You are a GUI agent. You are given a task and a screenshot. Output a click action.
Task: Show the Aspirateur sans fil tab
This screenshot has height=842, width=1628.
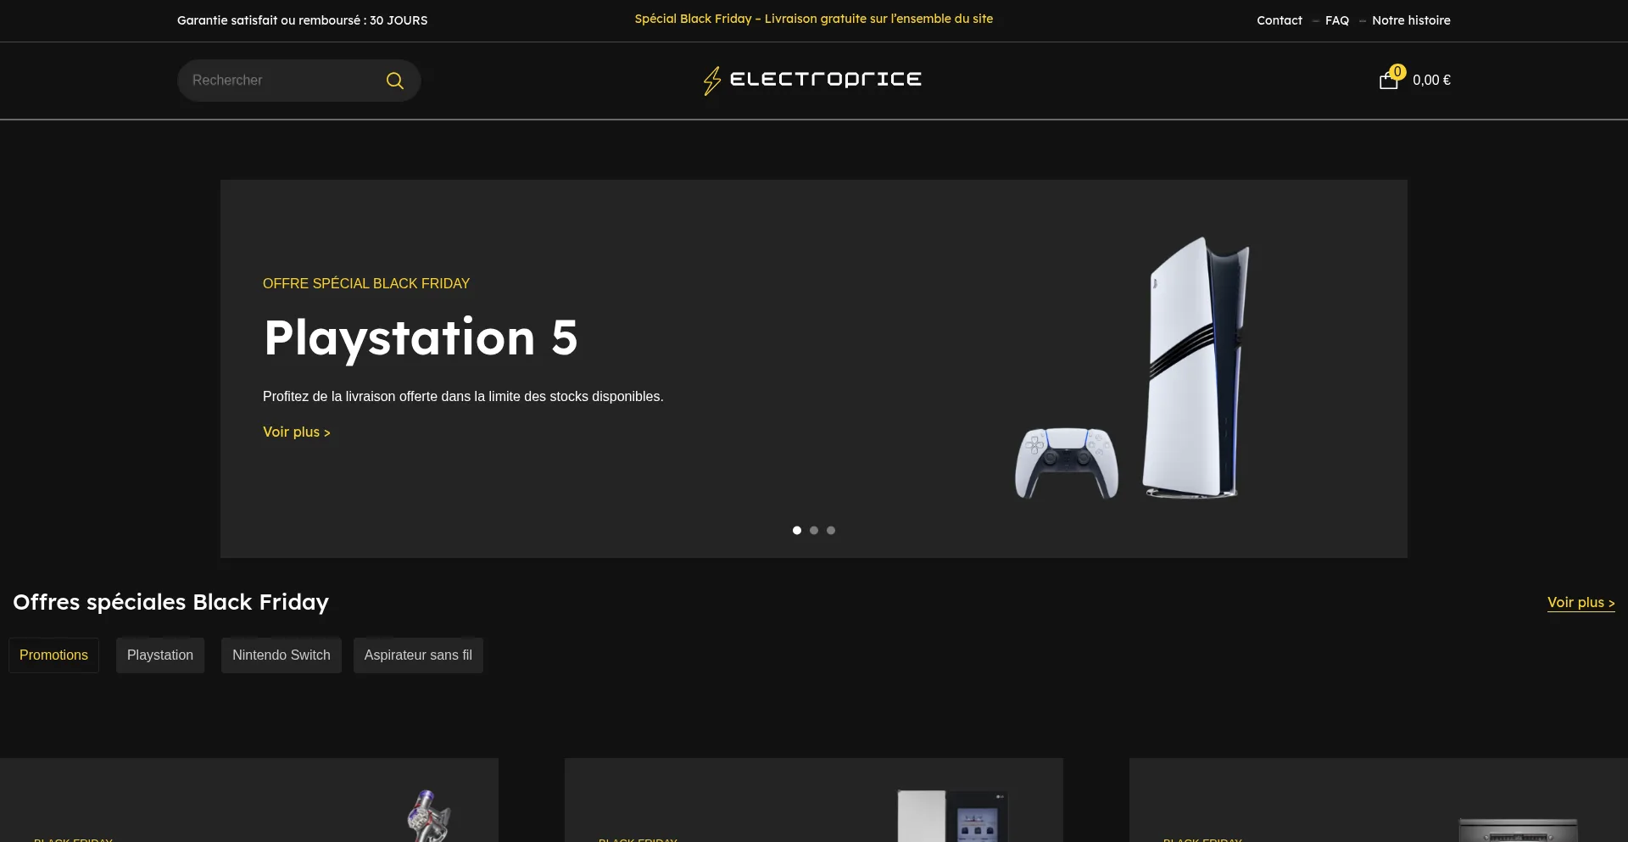pos(418,655)
